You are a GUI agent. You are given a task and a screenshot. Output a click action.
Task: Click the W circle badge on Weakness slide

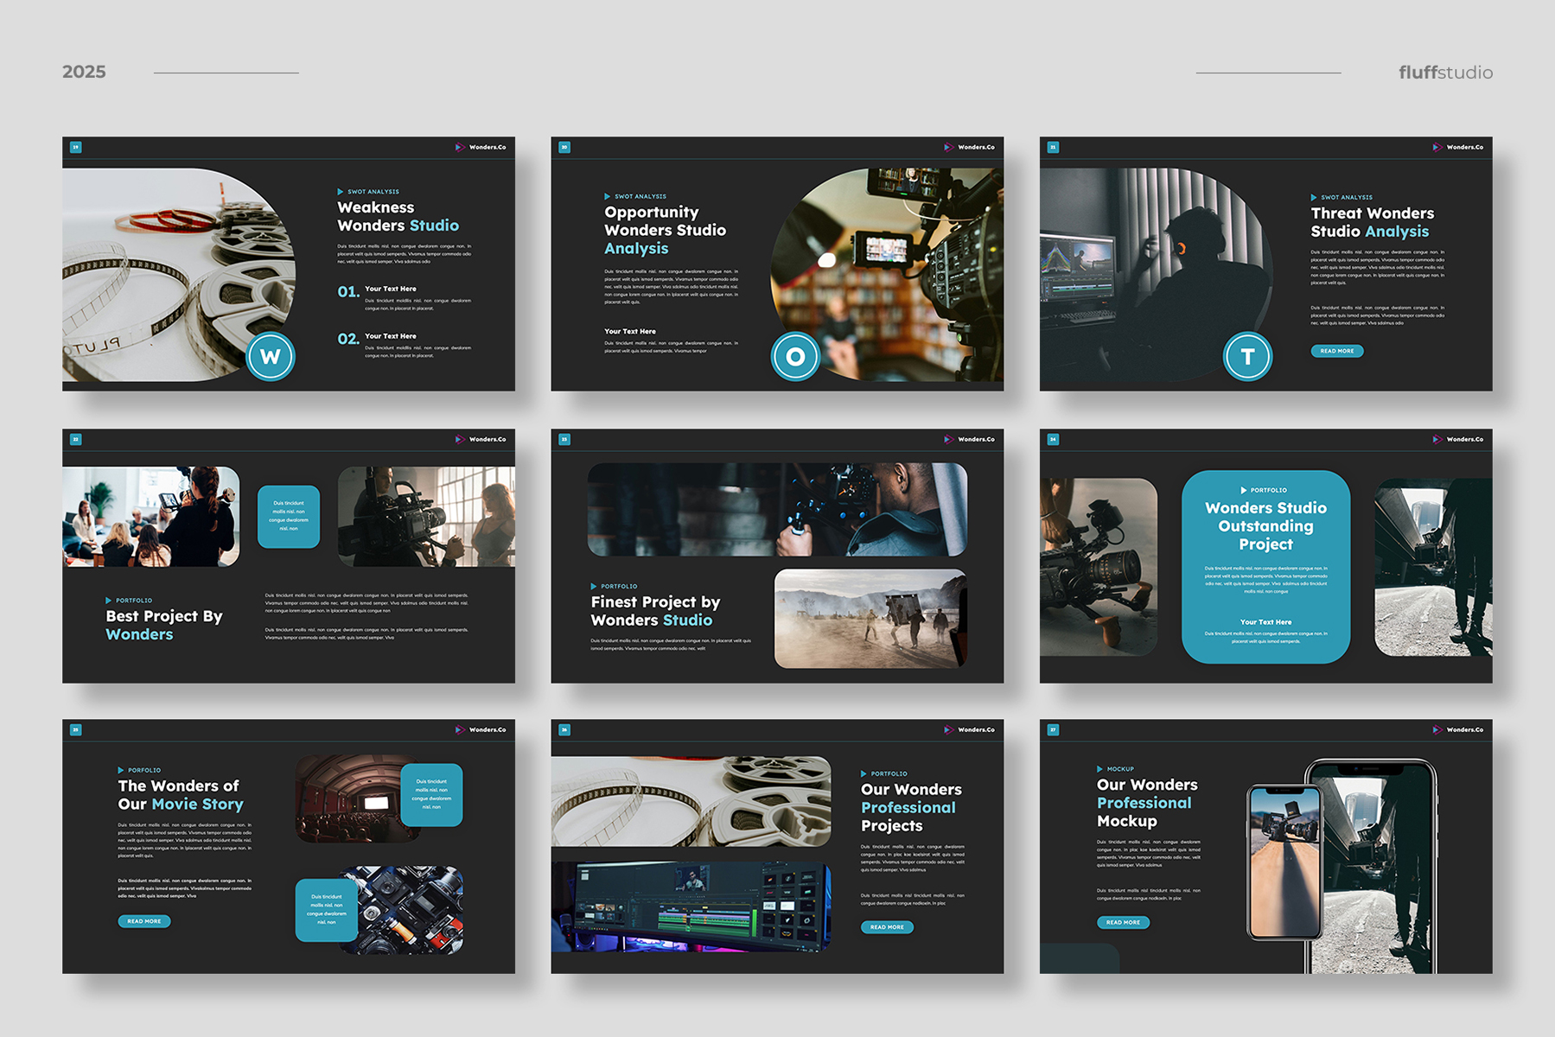point(271,356)
